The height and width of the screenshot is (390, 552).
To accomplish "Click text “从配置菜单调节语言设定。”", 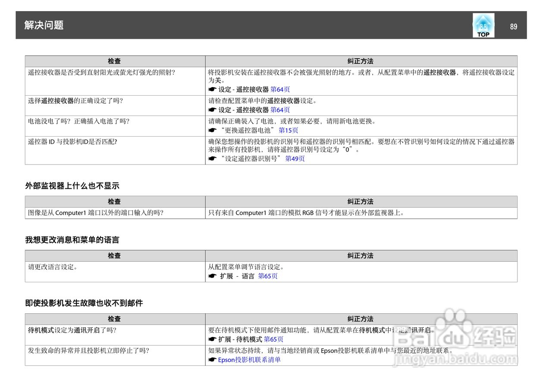I will [x=246, y=267].
